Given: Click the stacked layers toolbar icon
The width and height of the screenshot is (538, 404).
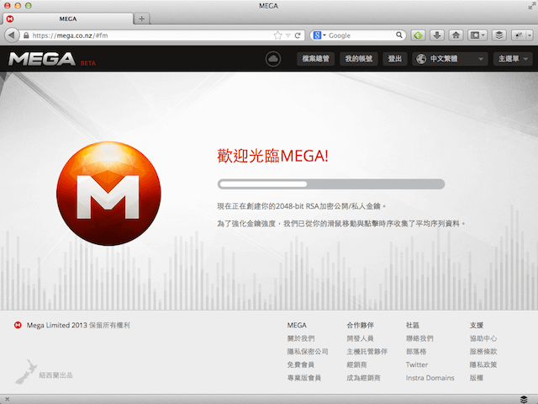Looking at the screenshot, I should [499, 35].
